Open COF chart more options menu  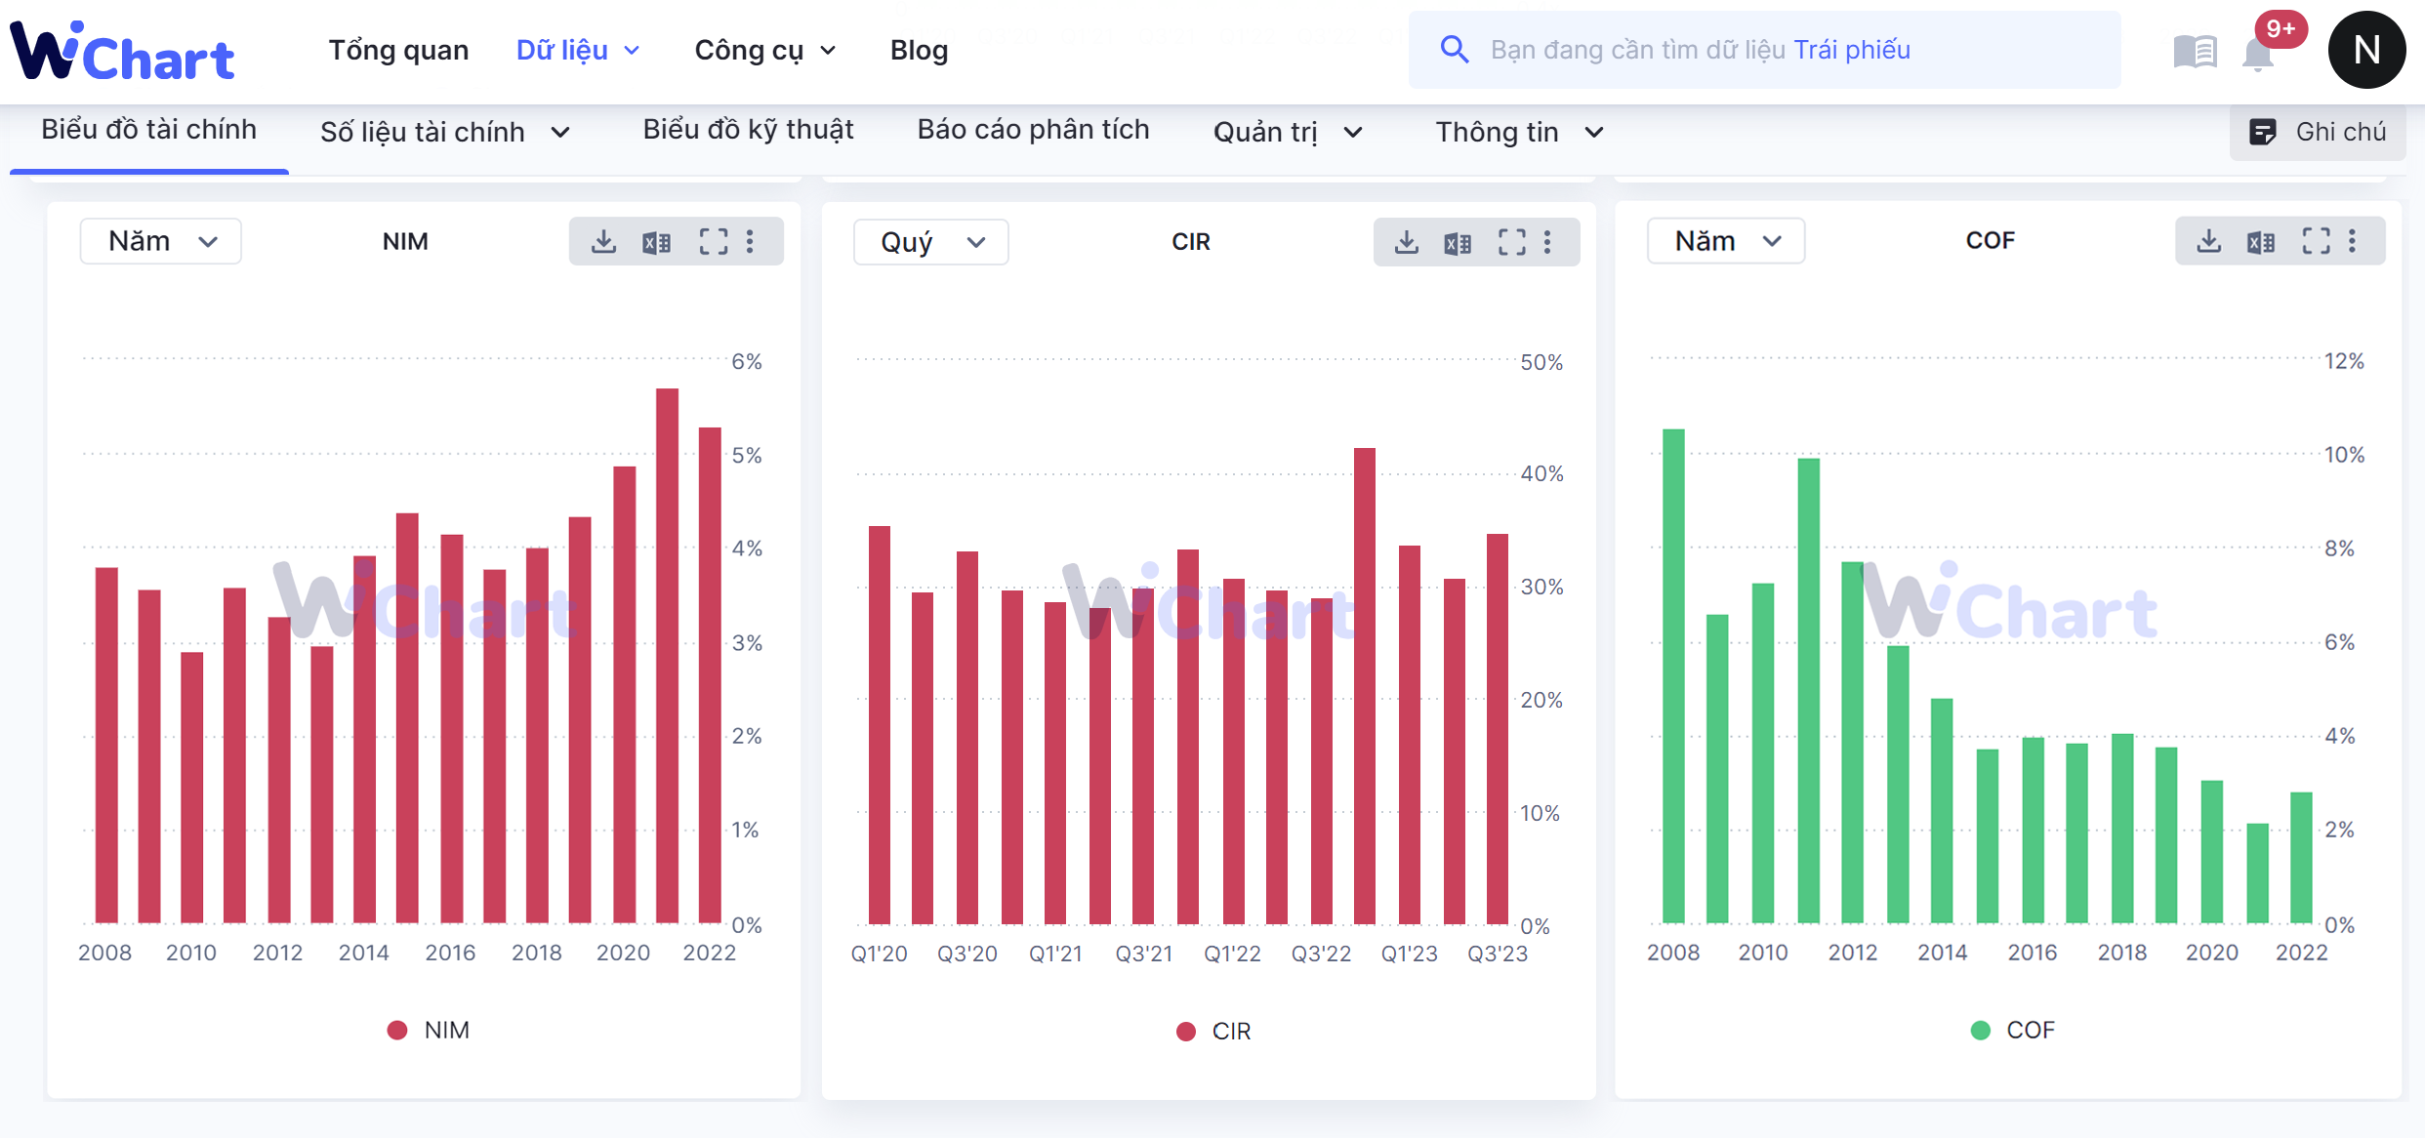[2353, 241]
